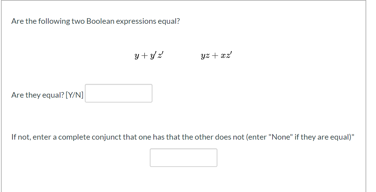
Task: Click the word 'expressions' in the heading
Action: [136, 21]
